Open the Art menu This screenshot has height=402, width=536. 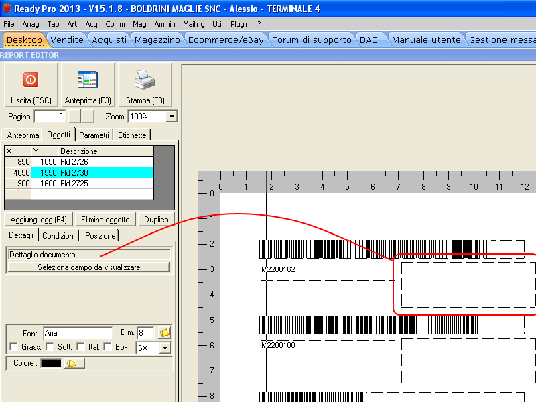(72, 24)
